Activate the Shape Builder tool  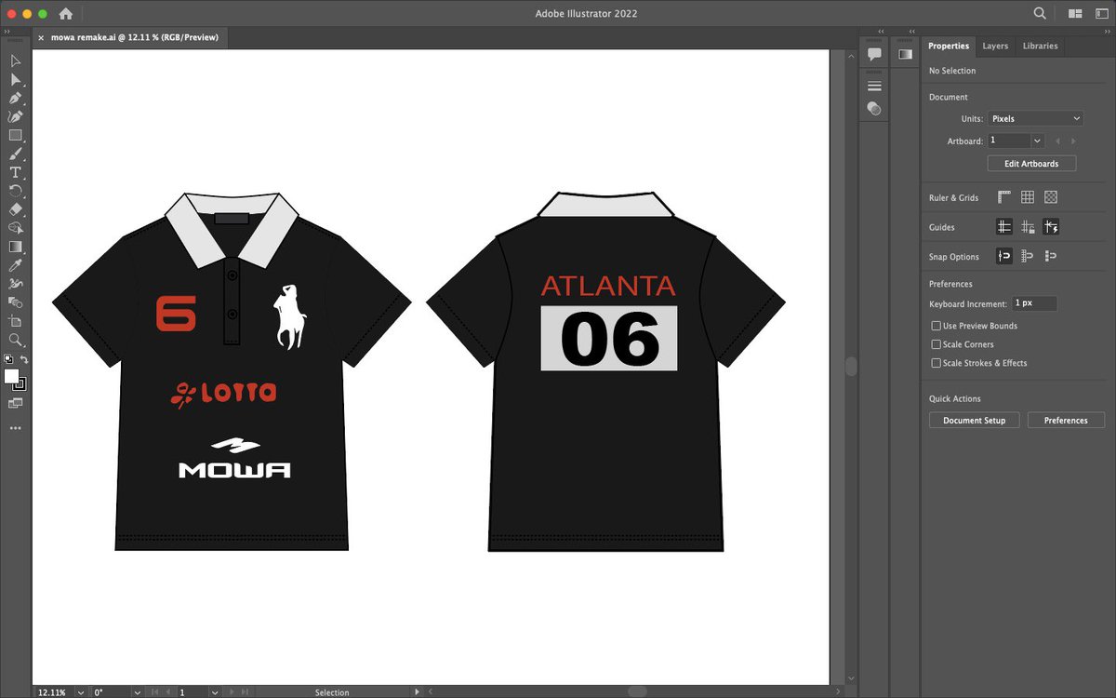tap(16, 228)
